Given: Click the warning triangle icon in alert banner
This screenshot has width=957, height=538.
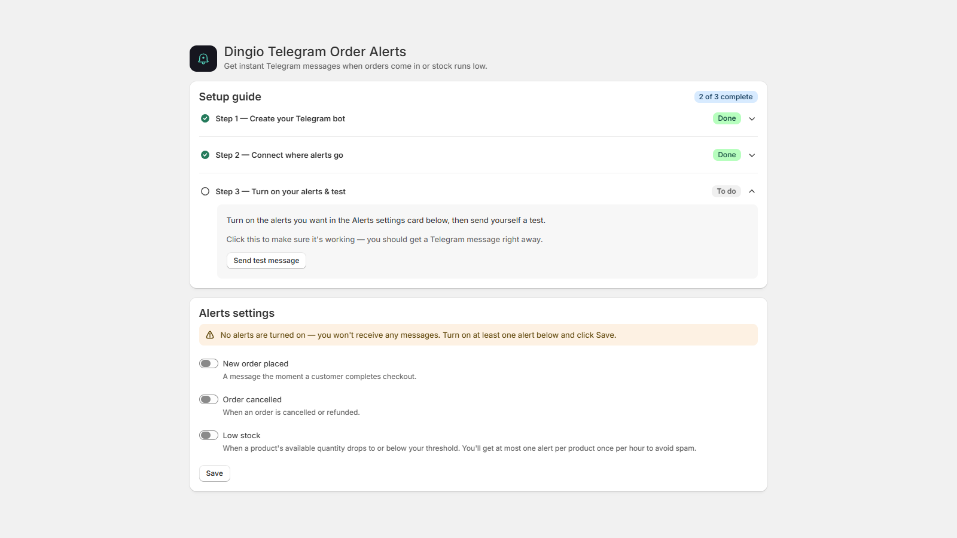Looking at the screenshot, I should point(210,335).
